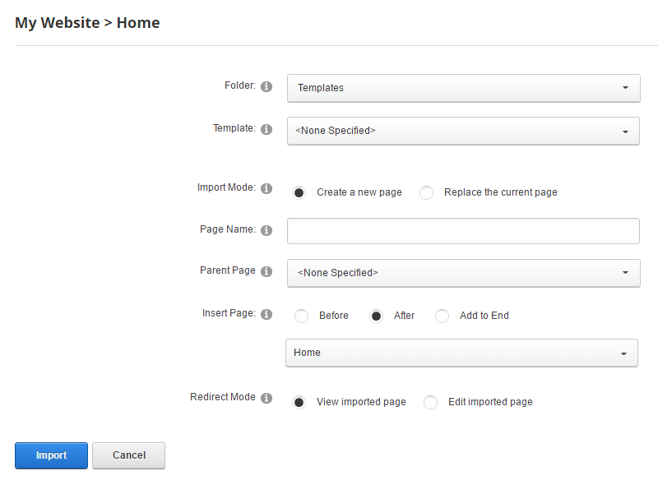Click inside the Page Name text field

click(463, 231)
